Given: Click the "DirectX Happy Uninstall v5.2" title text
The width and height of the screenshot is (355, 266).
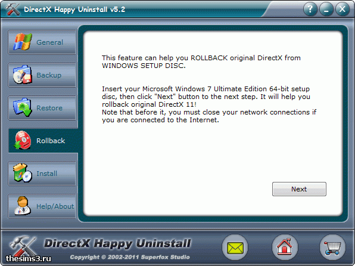Looking at the screenshot, I should pos(74,10).
